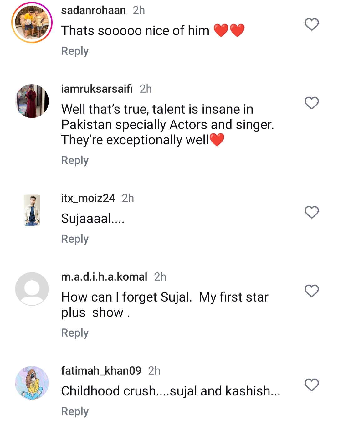Reply to iamruksarsaifi's comment

[75, 160]
